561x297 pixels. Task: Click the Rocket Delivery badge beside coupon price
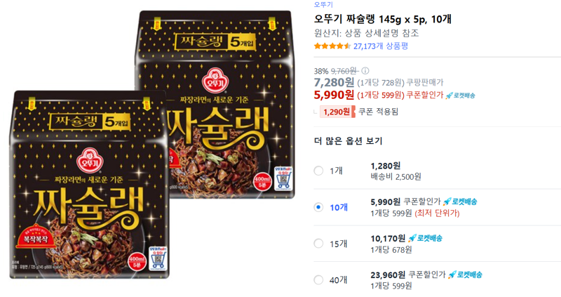(460, 95)
